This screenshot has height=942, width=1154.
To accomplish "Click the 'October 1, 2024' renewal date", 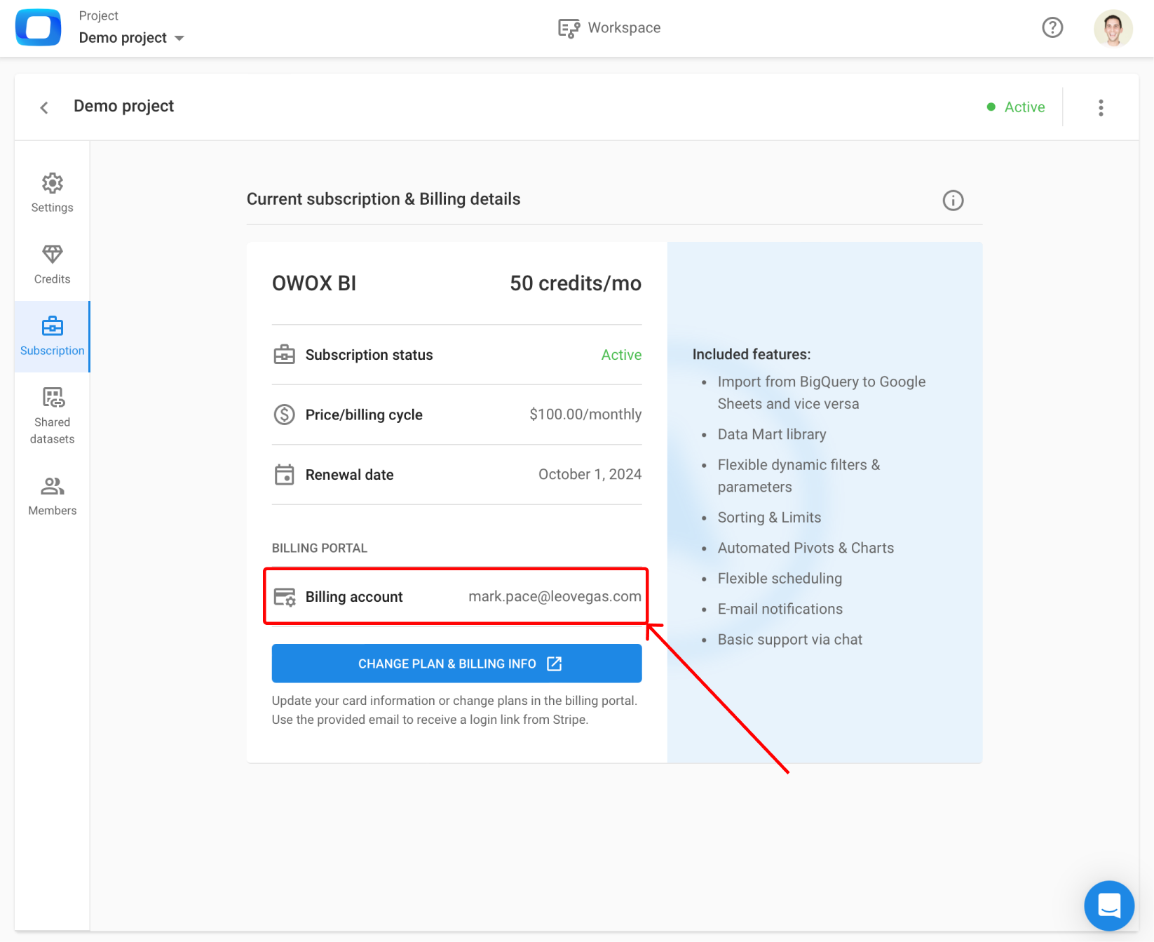I will coord(590,475).
